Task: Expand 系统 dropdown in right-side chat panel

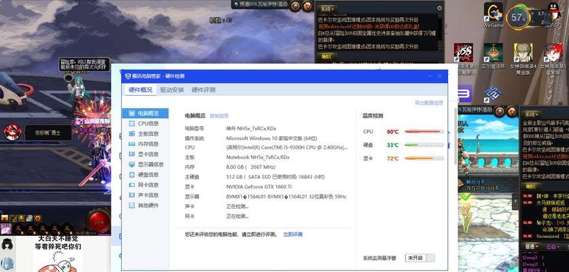Action: click(x=532, y=114)
